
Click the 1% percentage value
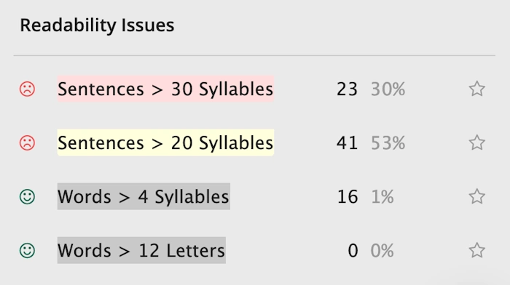(382, 197)
